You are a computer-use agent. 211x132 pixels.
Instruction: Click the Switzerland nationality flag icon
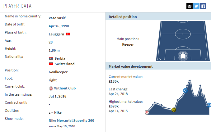point(51,64)
